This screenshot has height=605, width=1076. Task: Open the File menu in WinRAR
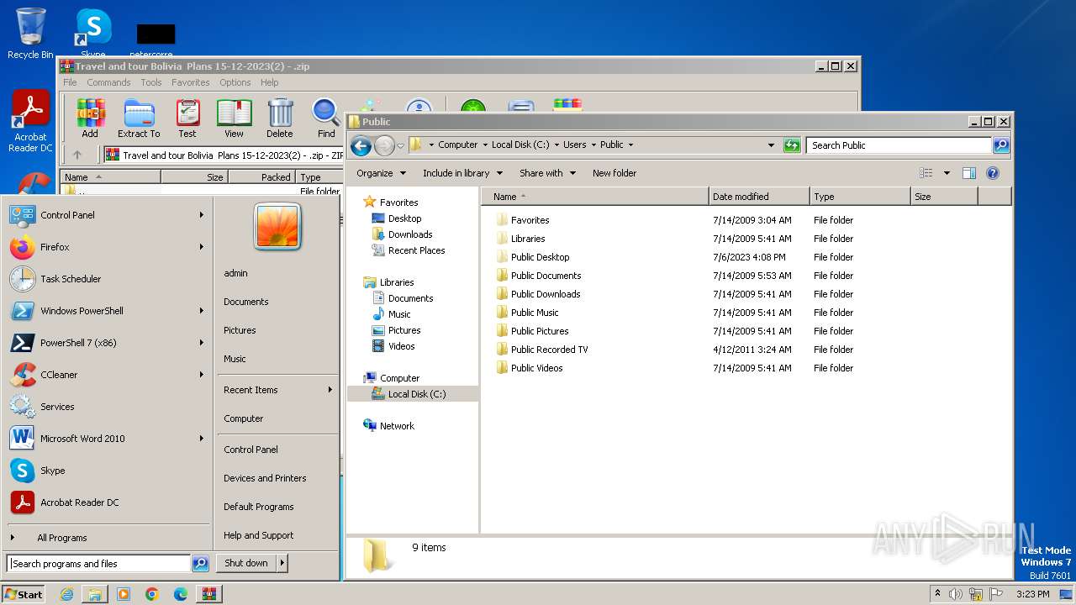[70, 82]
